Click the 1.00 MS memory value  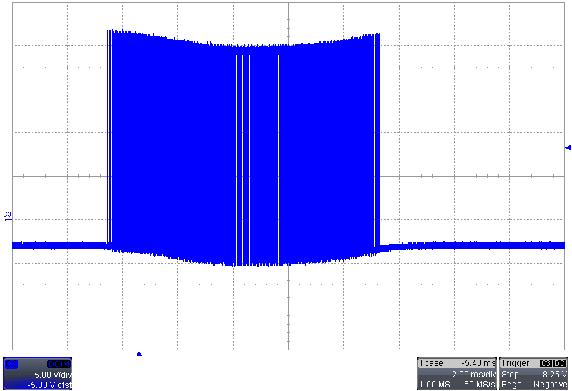point(434,385)
